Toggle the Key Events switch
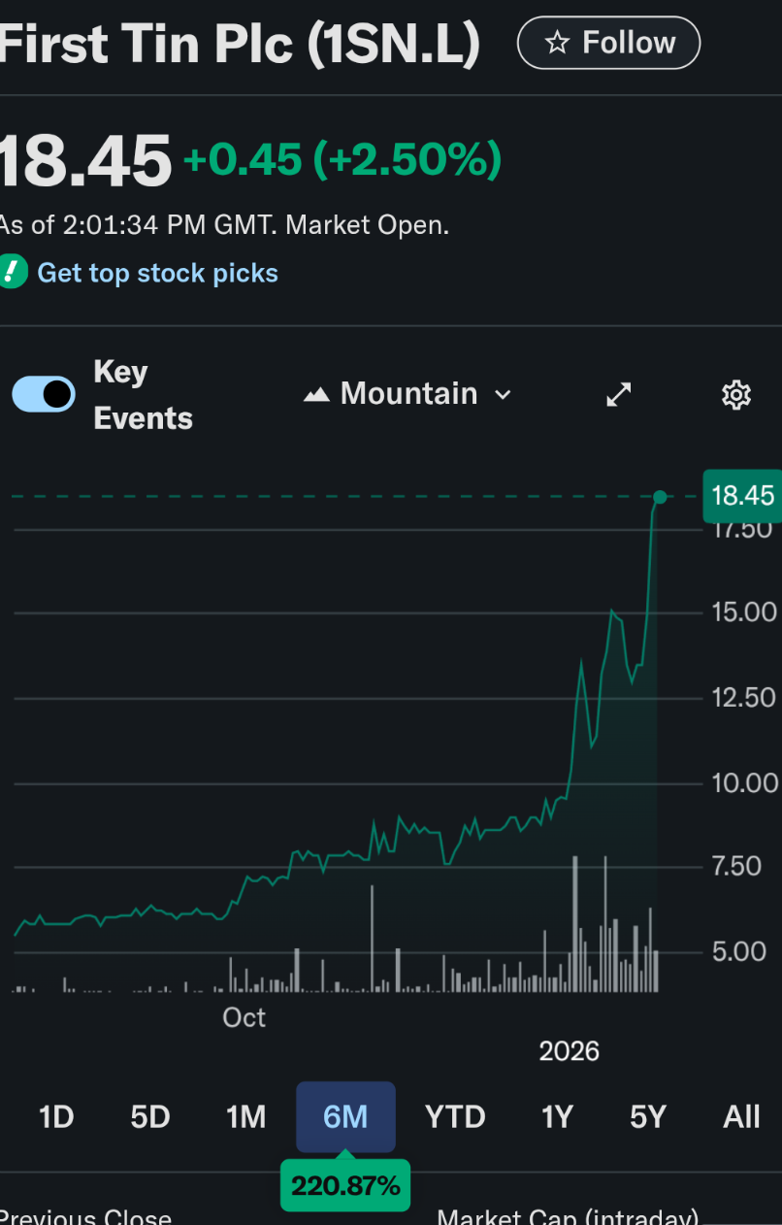Screen dimensions: 782x1225 click(44, 394)
